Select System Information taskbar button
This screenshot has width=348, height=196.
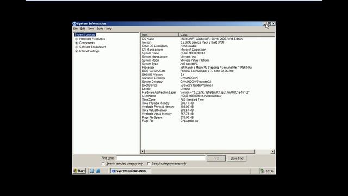coord(130,171)
